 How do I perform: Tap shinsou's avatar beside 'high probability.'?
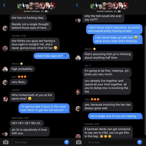5,69
